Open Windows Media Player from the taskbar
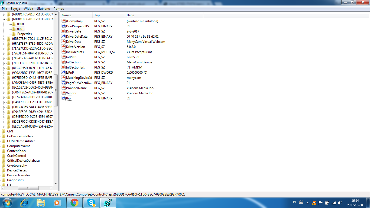This screenshot has width=370, height=208. (x=57, y=203)
